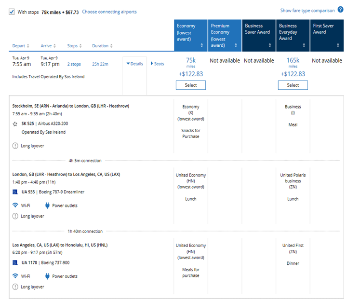360x302 pixels.
Task: Uncheck the With stops checkbox
Action: [12, 12]
